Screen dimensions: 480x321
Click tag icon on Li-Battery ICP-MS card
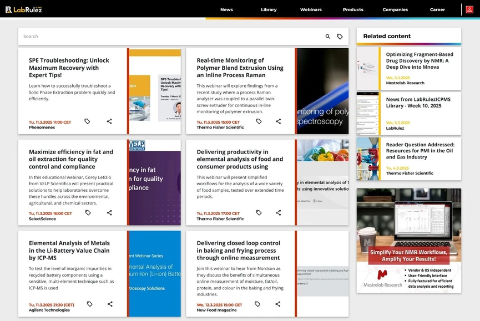(90, 304)
